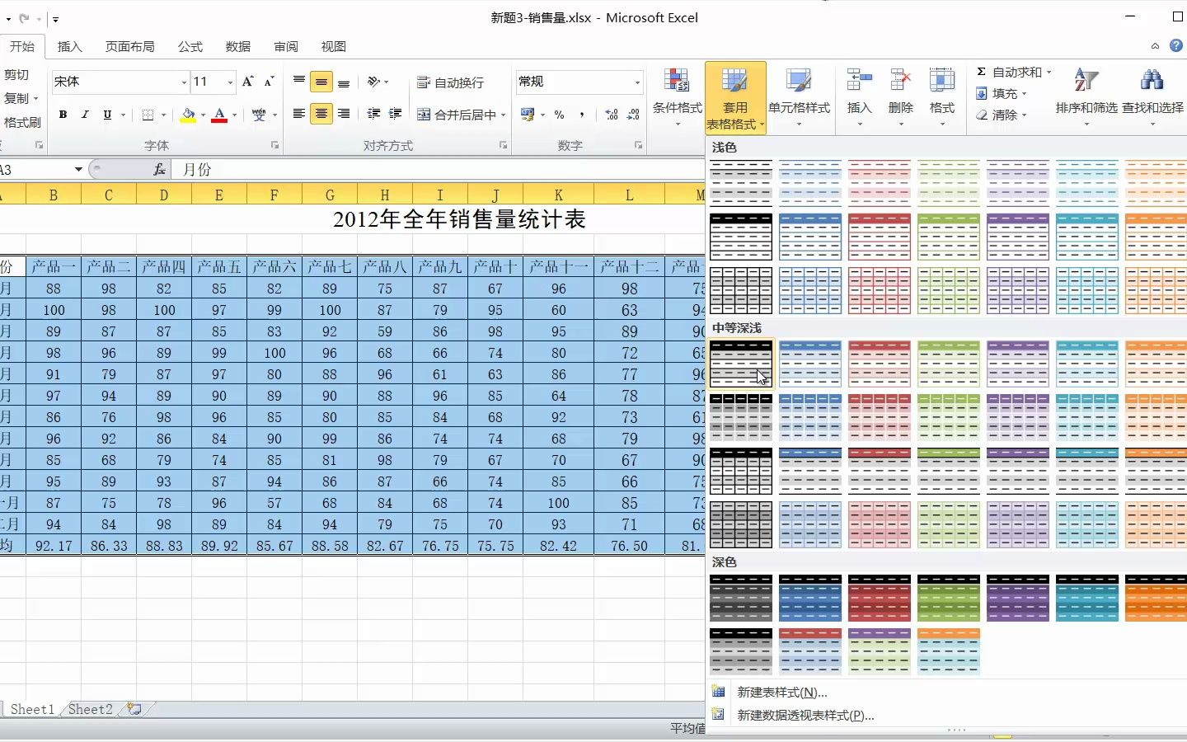Apply the red font color button
Screen dimensions: 1187x742
pyautogui.click(x=219, y=115)
